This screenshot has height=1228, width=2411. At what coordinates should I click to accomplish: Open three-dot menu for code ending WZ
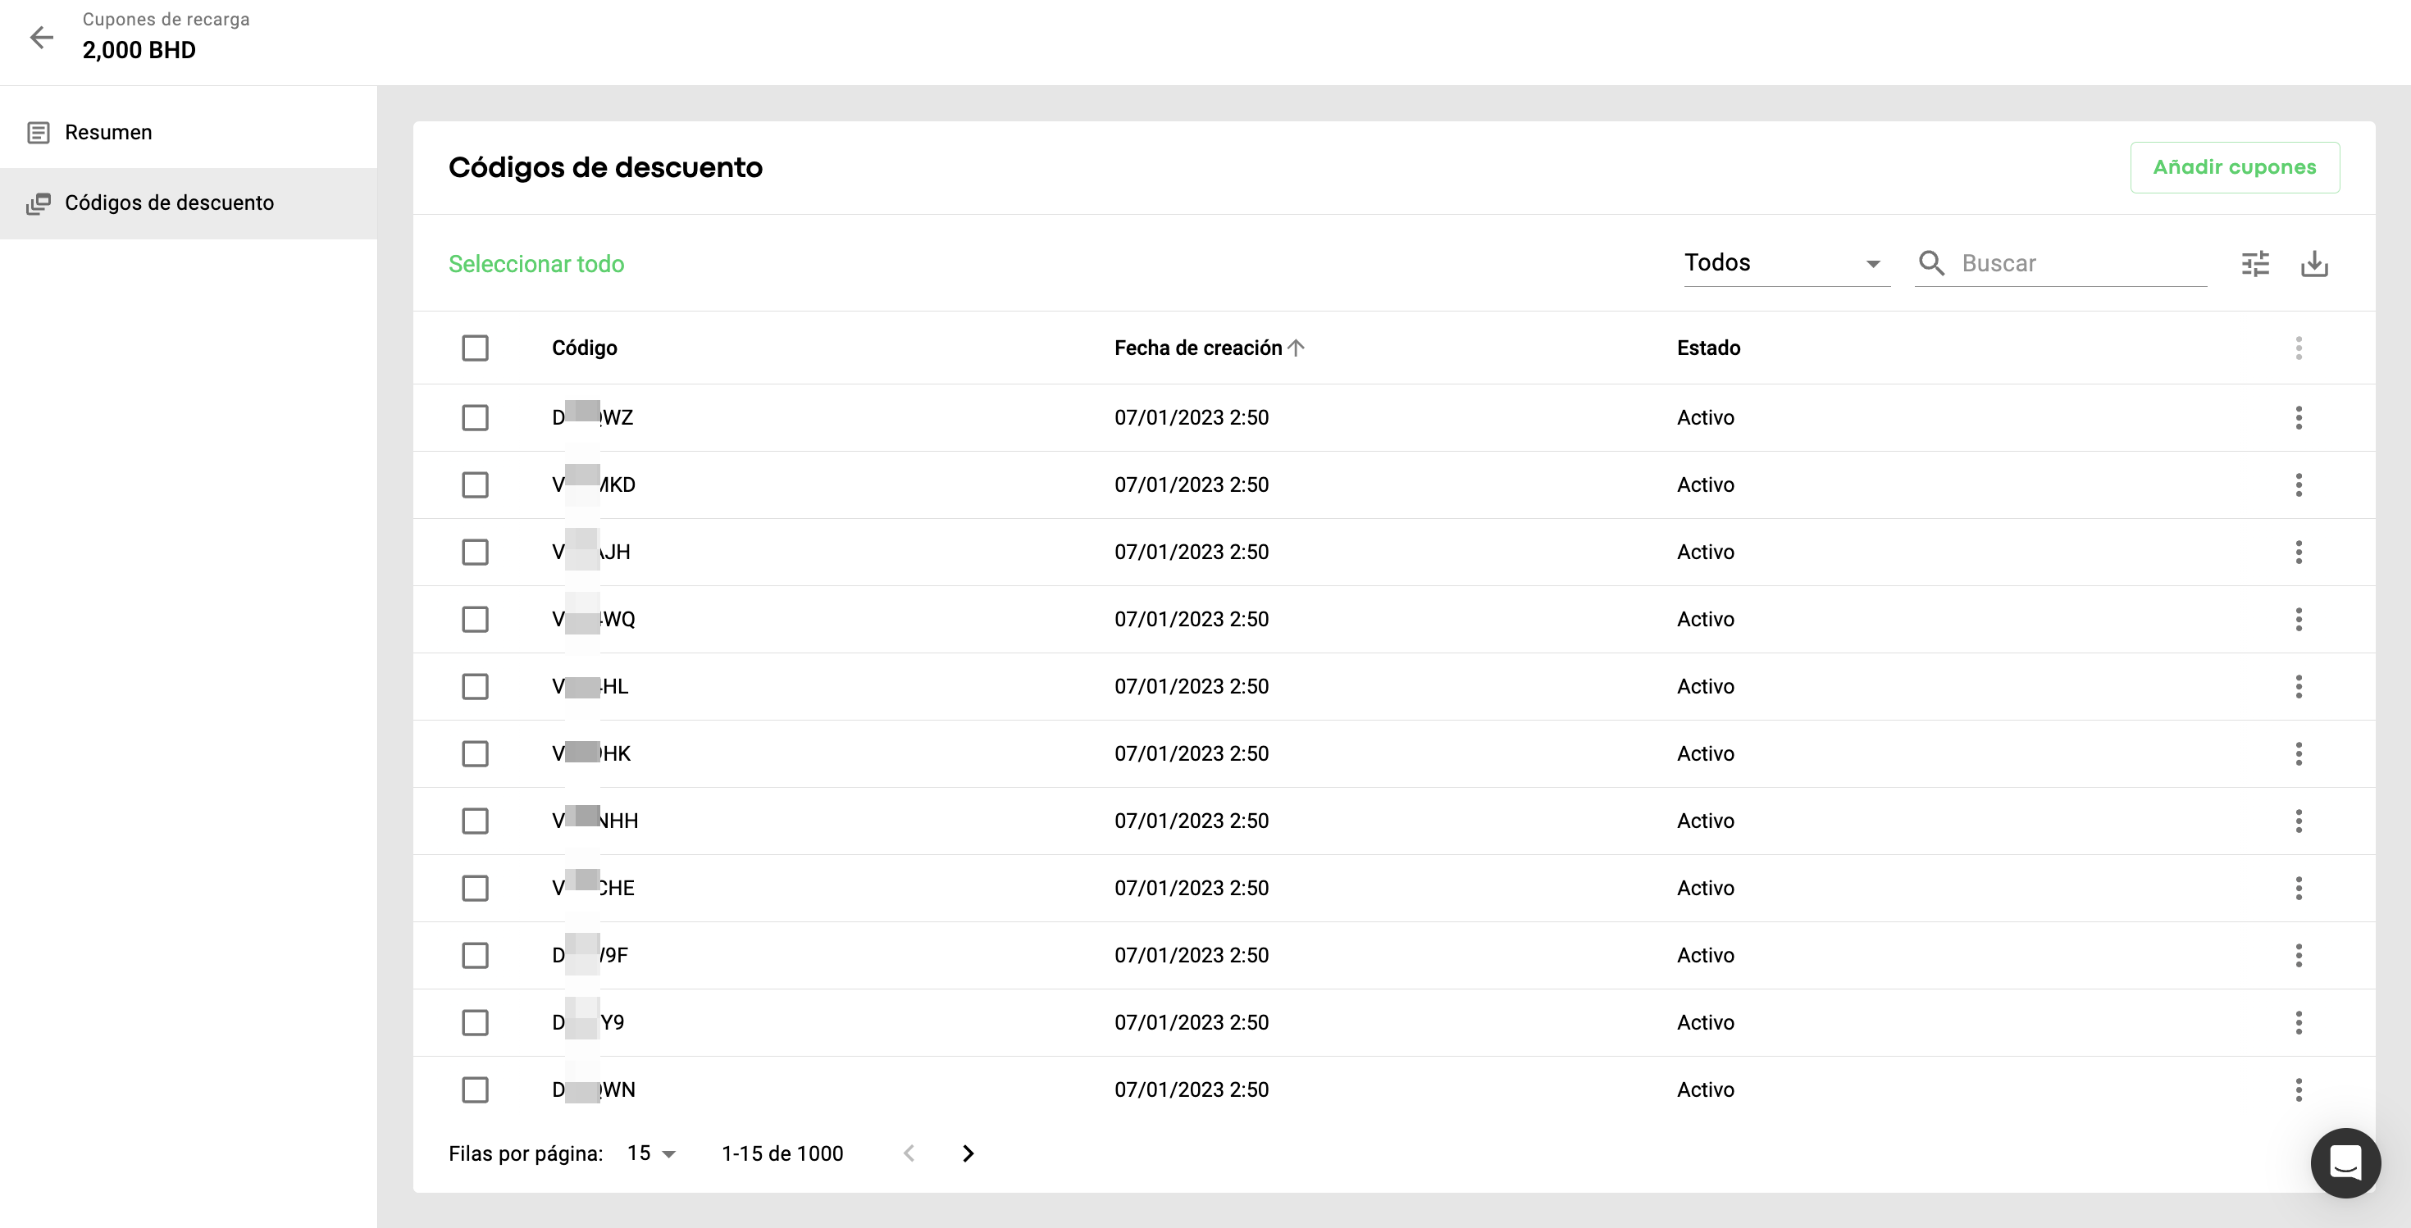[x=2298, y=418]
